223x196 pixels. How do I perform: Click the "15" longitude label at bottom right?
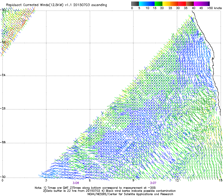coord(221,180)
